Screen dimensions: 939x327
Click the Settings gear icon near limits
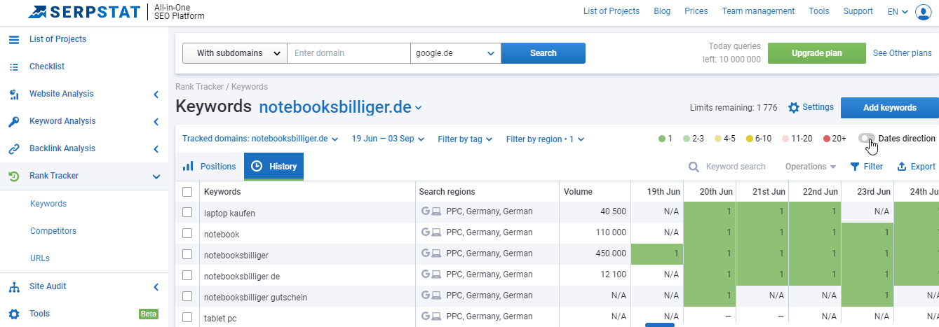point(794,108)
